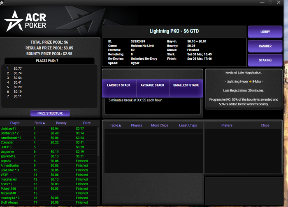Select player Bluff Always row

click(49, 202)
